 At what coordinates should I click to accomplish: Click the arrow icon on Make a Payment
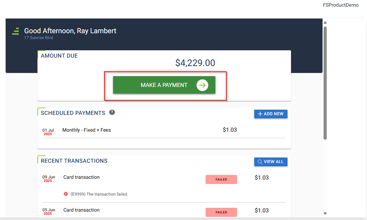pos(202,85)
